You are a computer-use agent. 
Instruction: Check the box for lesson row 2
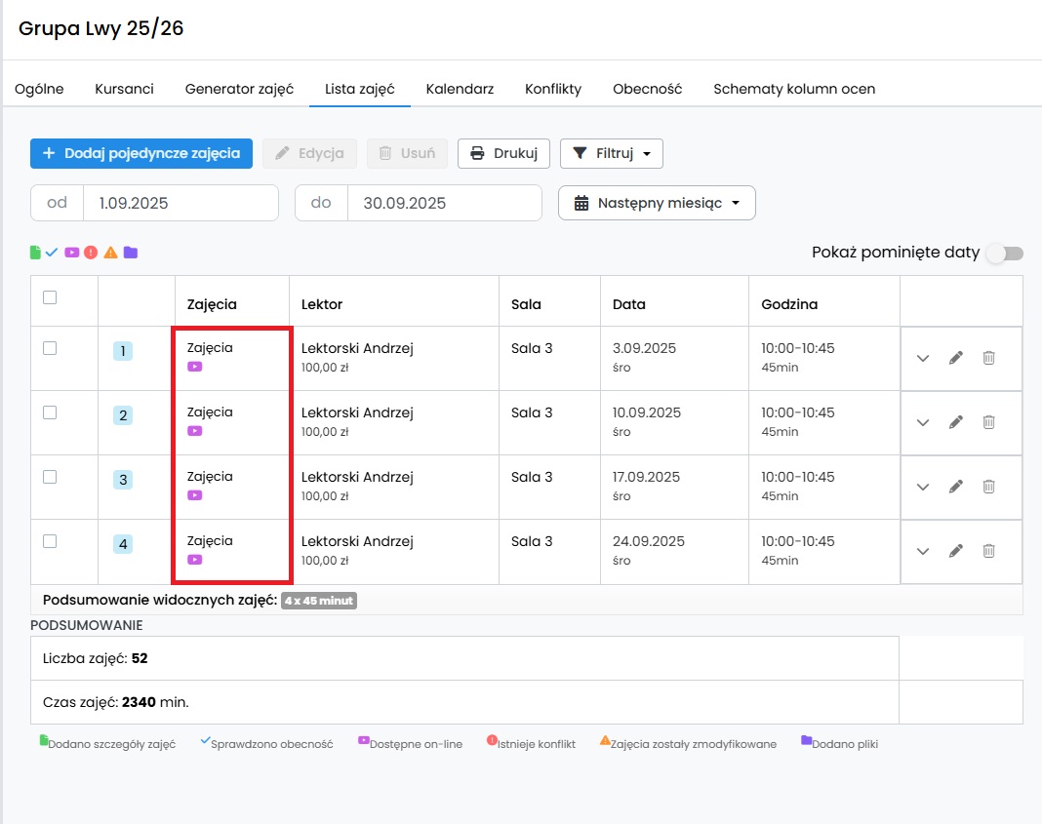pos(50,412)
